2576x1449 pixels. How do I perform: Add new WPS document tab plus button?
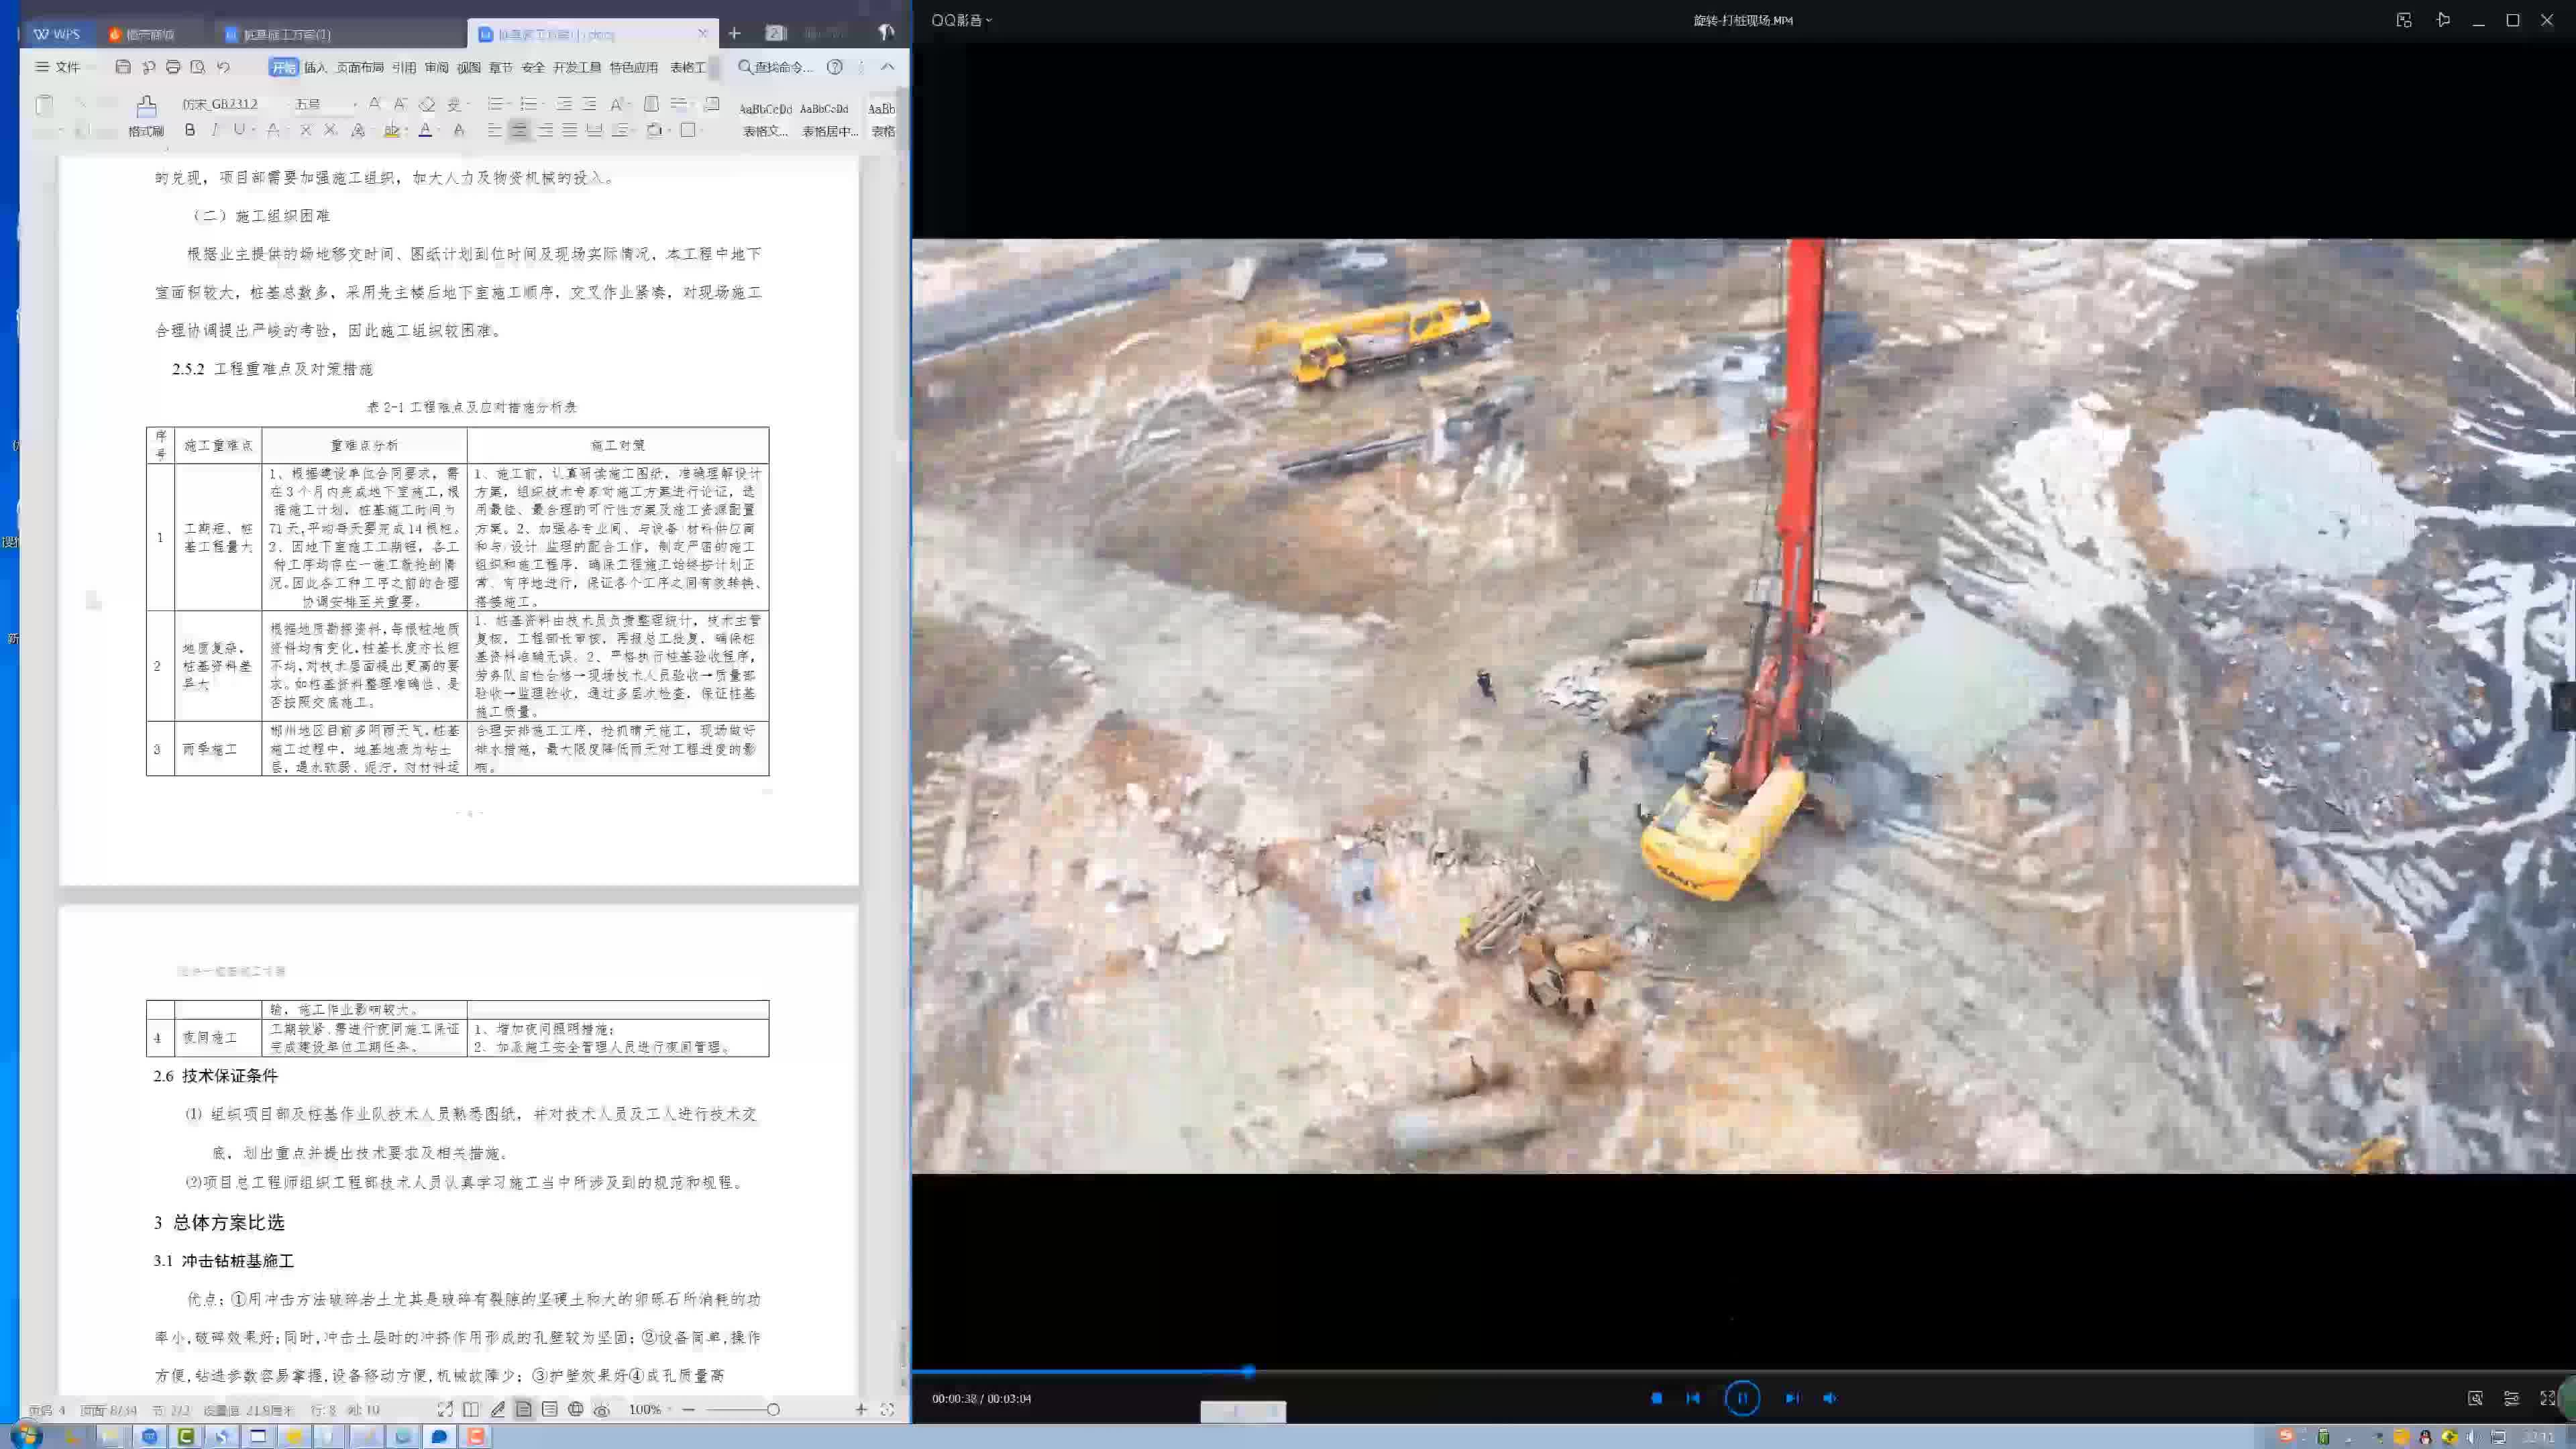734,33
